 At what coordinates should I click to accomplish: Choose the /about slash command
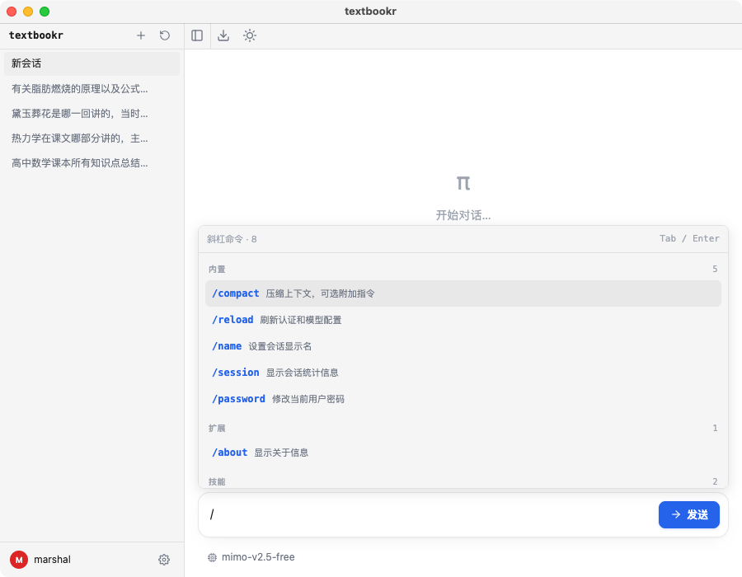463,453
